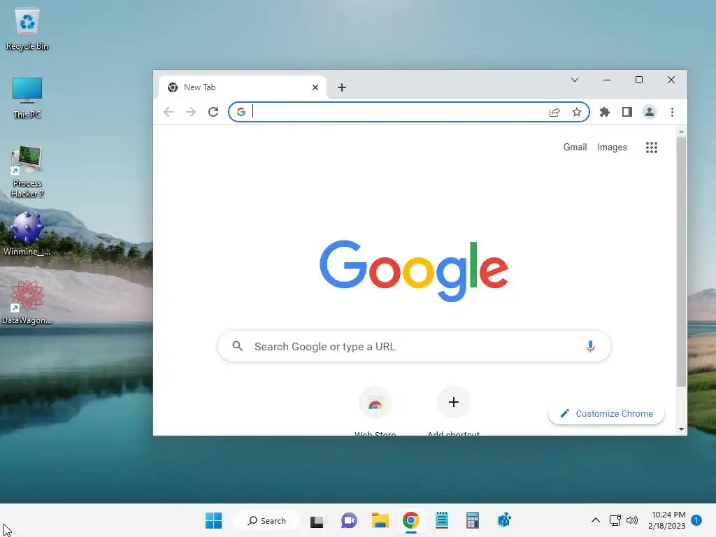This screenshot has height=537, width=716.
Task: Open the Google apps grid
Action: [652, 148]
